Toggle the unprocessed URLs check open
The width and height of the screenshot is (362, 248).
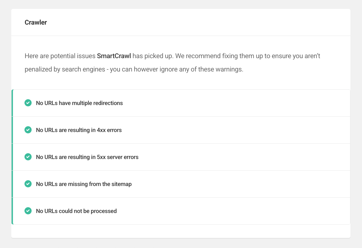tap(181, 211)
